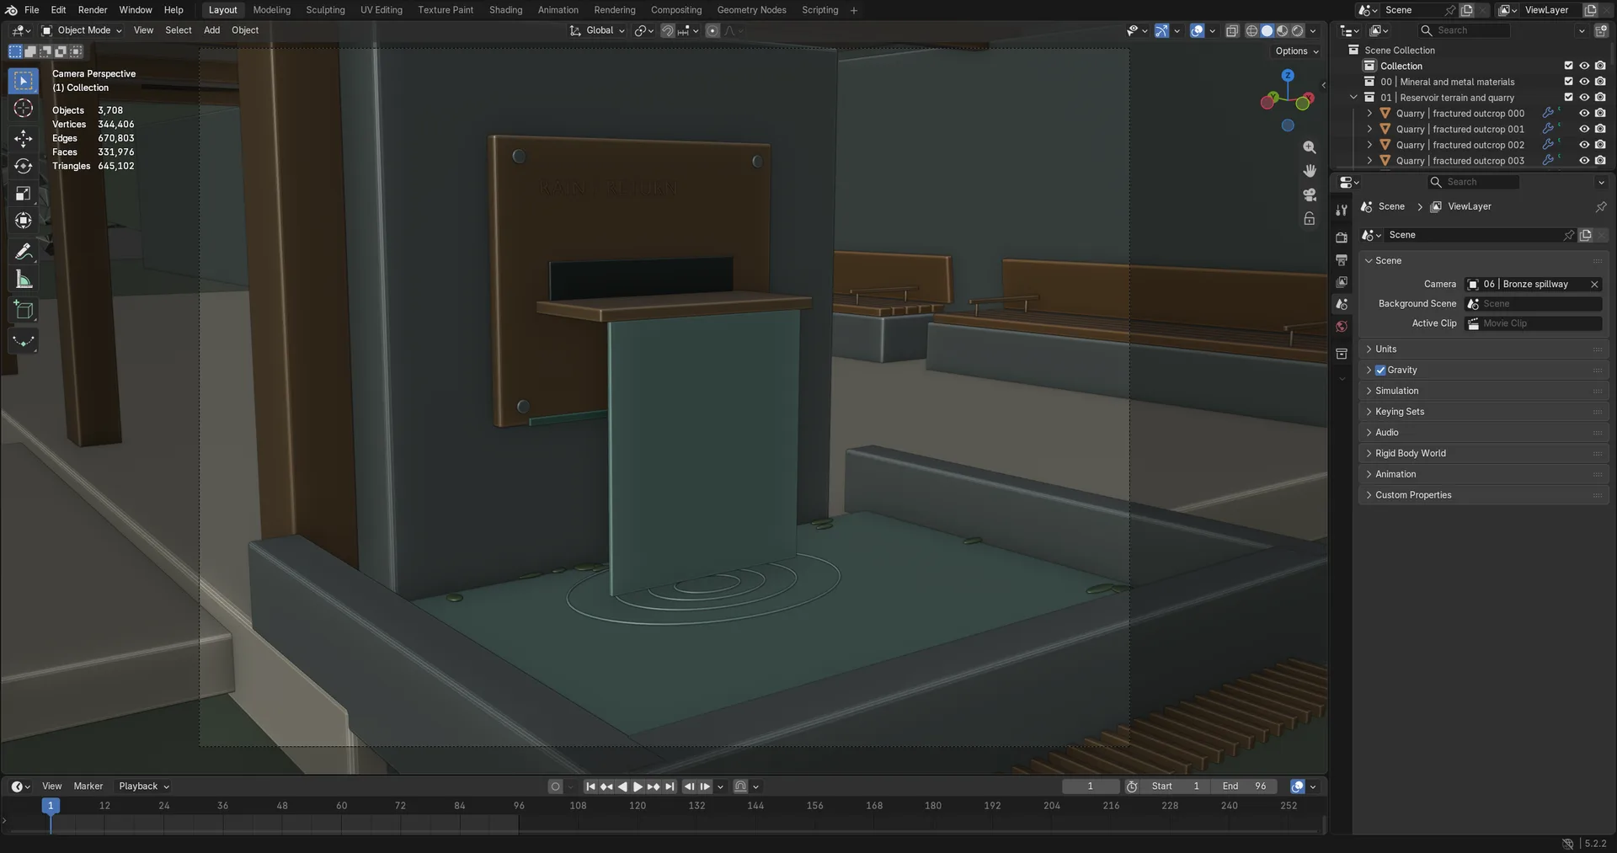The image size is (1617, 853).
Task: Select the Add Cube tool
Action: coord(24,310)
